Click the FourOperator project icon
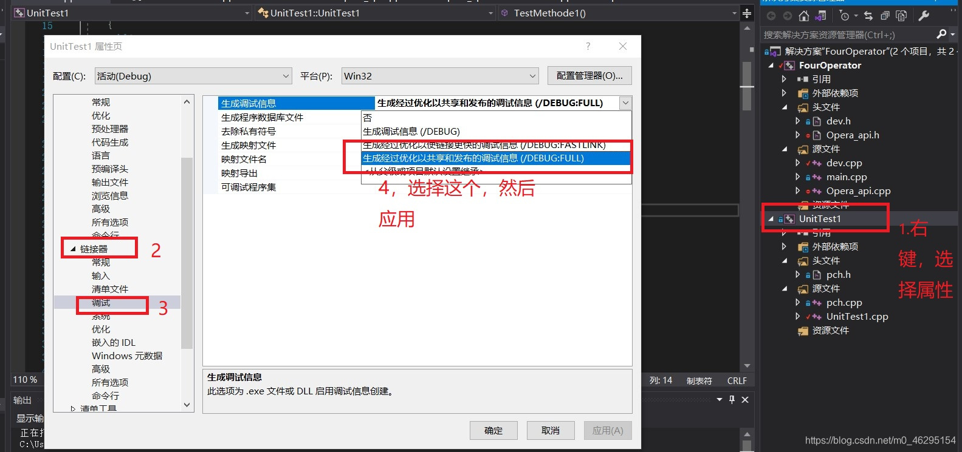This screenshot has height=452, width=962. (x=789, y=66)
